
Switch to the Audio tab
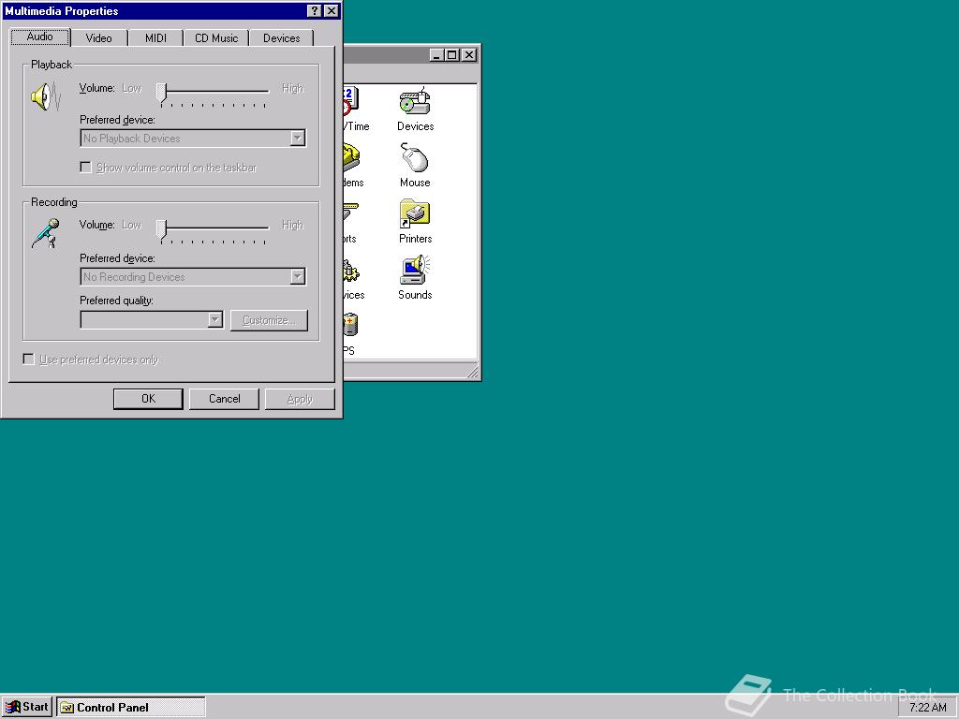click(40, 37)
